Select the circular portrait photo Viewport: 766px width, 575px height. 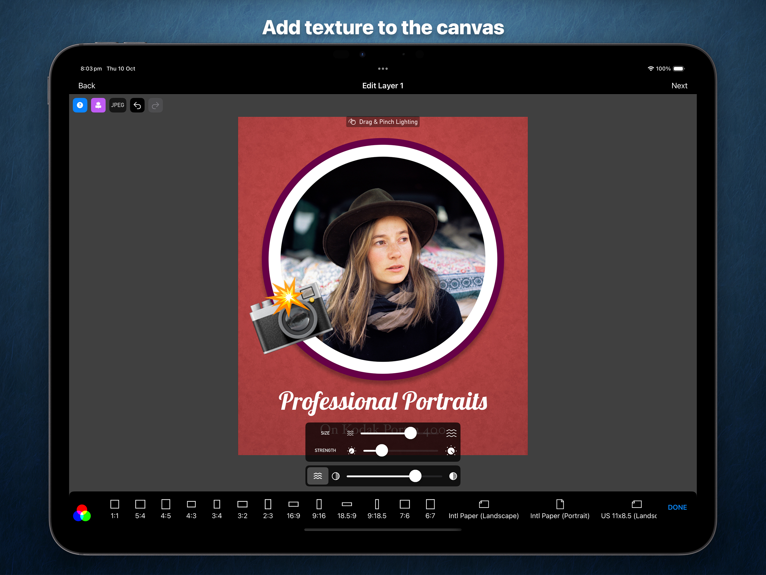[x=383, y=259]
